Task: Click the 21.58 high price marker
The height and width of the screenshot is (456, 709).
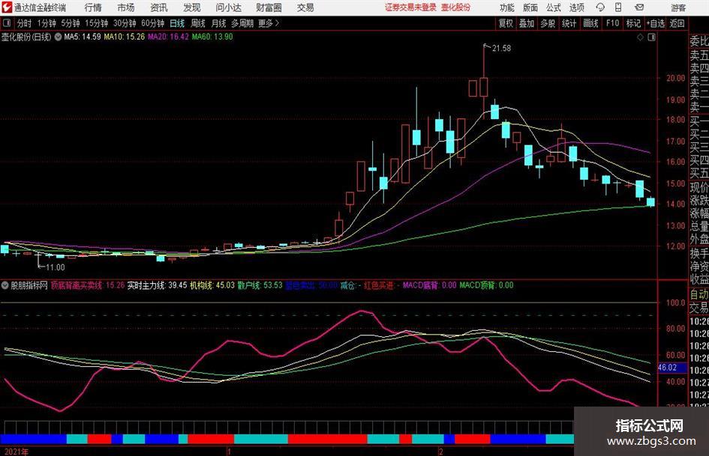Action: coord(501,49)
